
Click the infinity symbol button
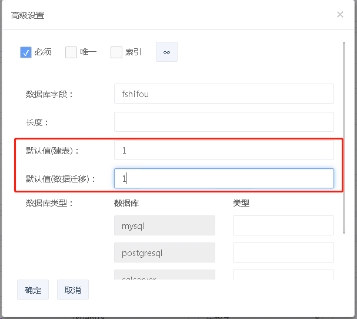tap(166, 52)
